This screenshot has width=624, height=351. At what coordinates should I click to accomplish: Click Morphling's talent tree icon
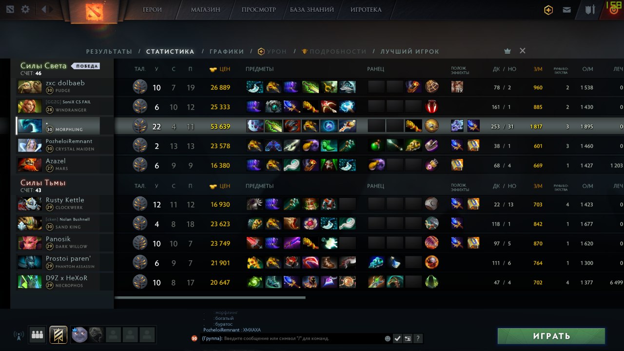[x=140, y=126]
